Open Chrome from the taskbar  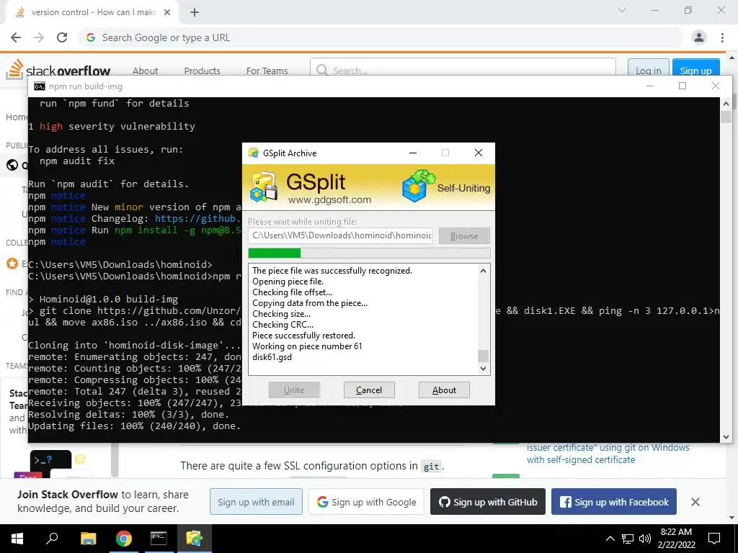coord(124,539)
